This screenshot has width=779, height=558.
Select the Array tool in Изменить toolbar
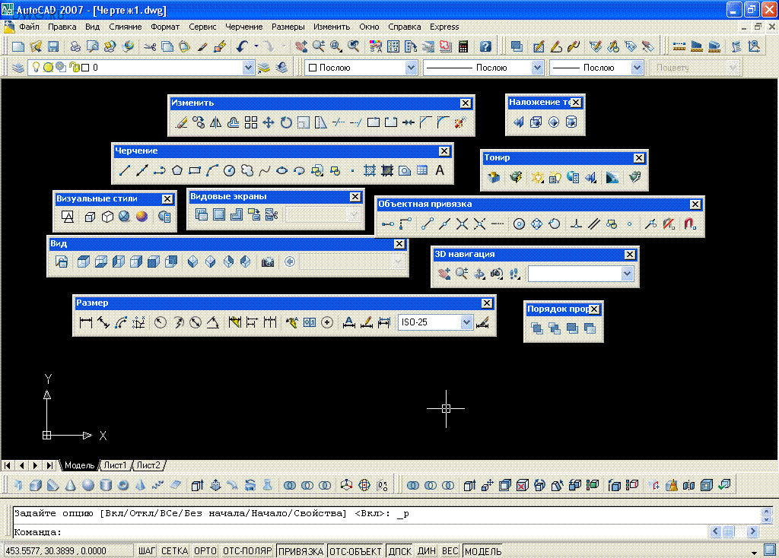251,122
